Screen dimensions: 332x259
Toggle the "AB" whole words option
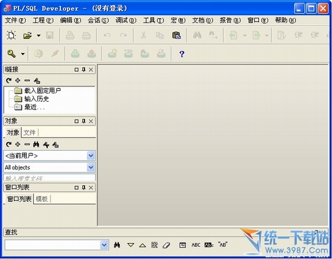(223, 245)
